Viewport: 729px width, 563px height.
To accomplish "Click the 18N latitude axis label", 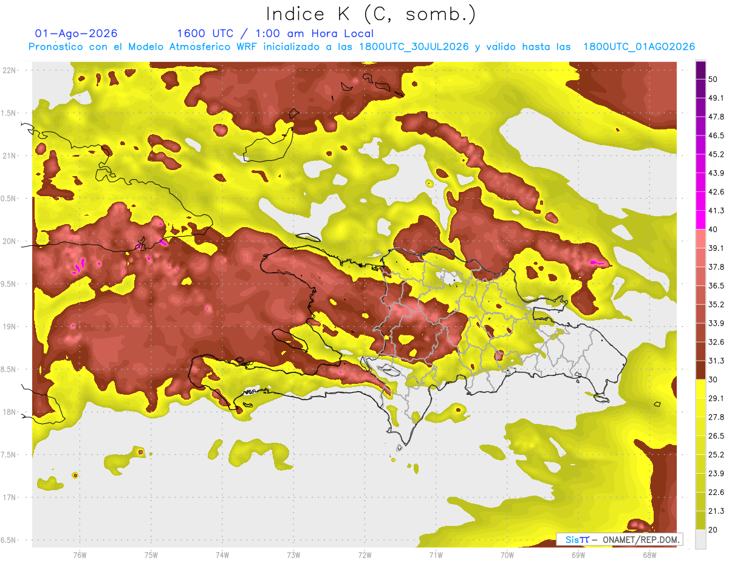I will [9, 412].
